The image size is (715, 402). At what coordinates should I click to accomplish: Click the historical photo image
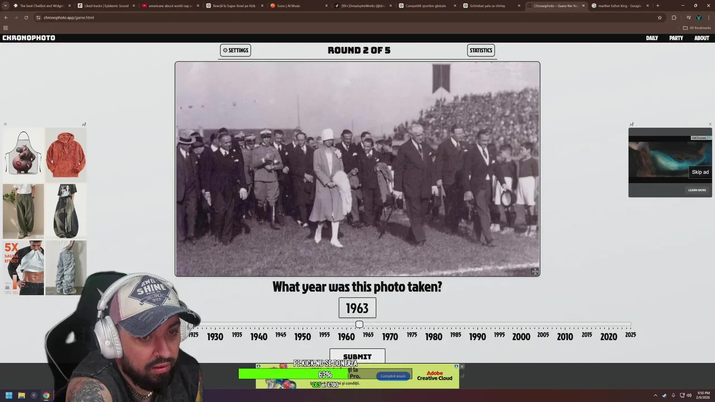357,169
